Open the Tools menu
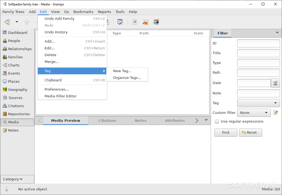Screen dimensions: 282x195 (120, 12)
